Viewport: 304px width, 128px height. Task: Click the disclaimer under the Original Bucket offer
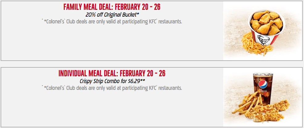(112, 22)
